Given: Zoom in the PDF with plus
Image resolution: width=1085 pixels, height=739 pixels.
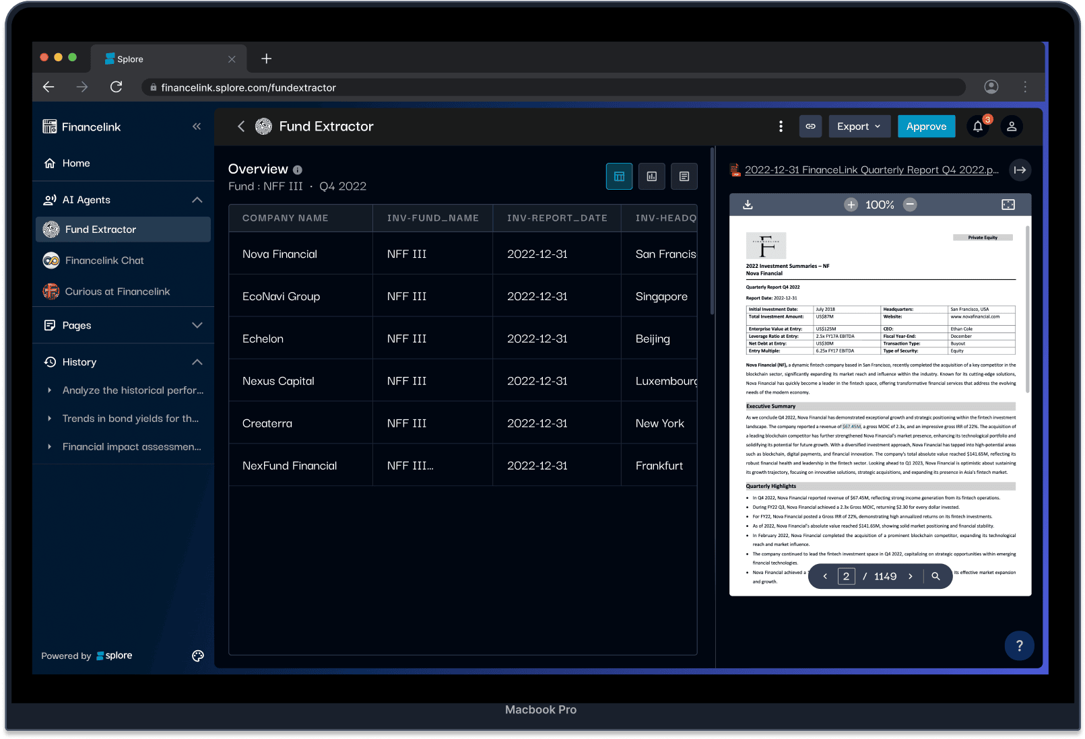Looking at the screenshot, I should coord(851,205).
